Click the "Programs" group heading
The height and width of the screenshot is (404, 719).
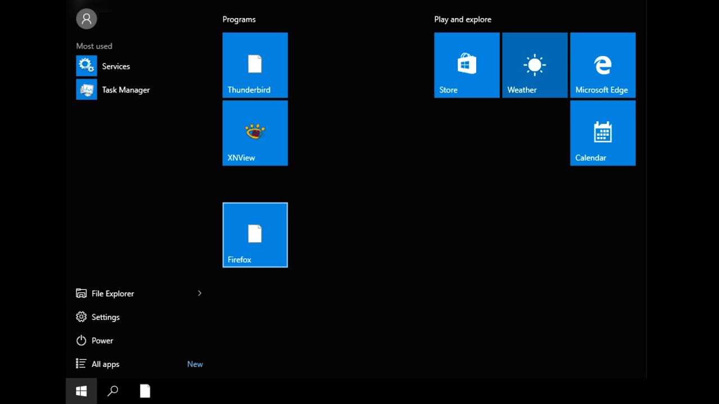(239, 20)
